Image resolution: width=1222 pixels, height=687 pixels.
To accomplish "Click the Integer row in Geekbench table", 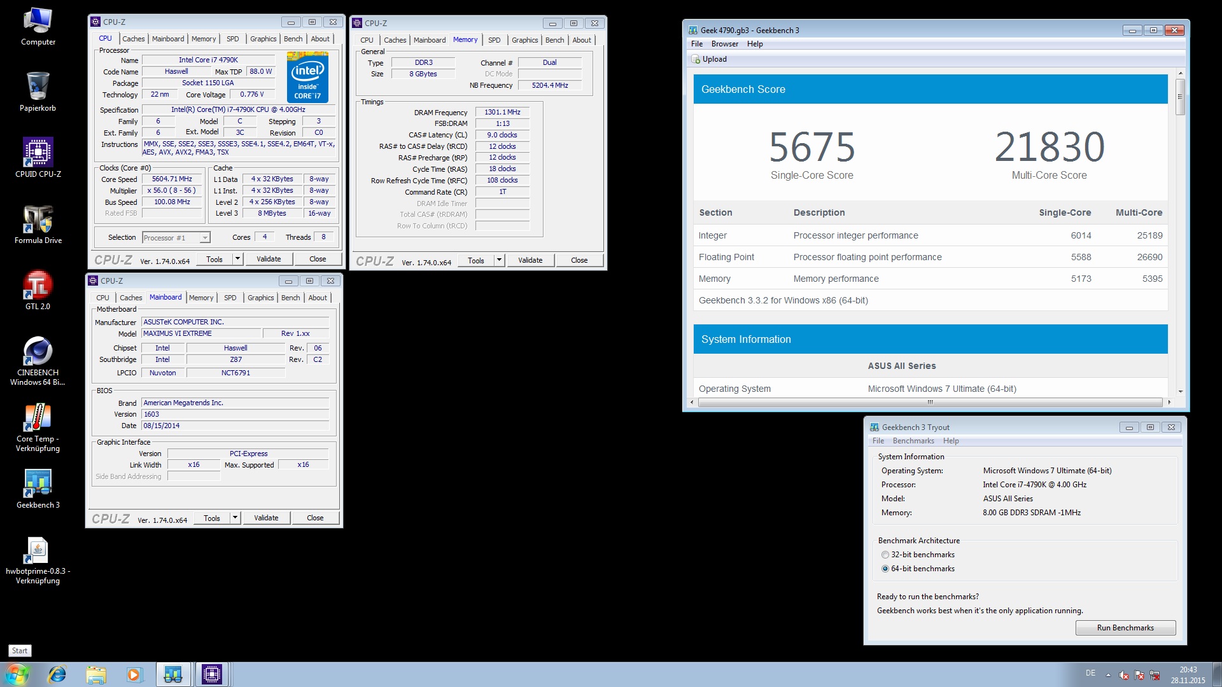I will click(x=931, y=235).
